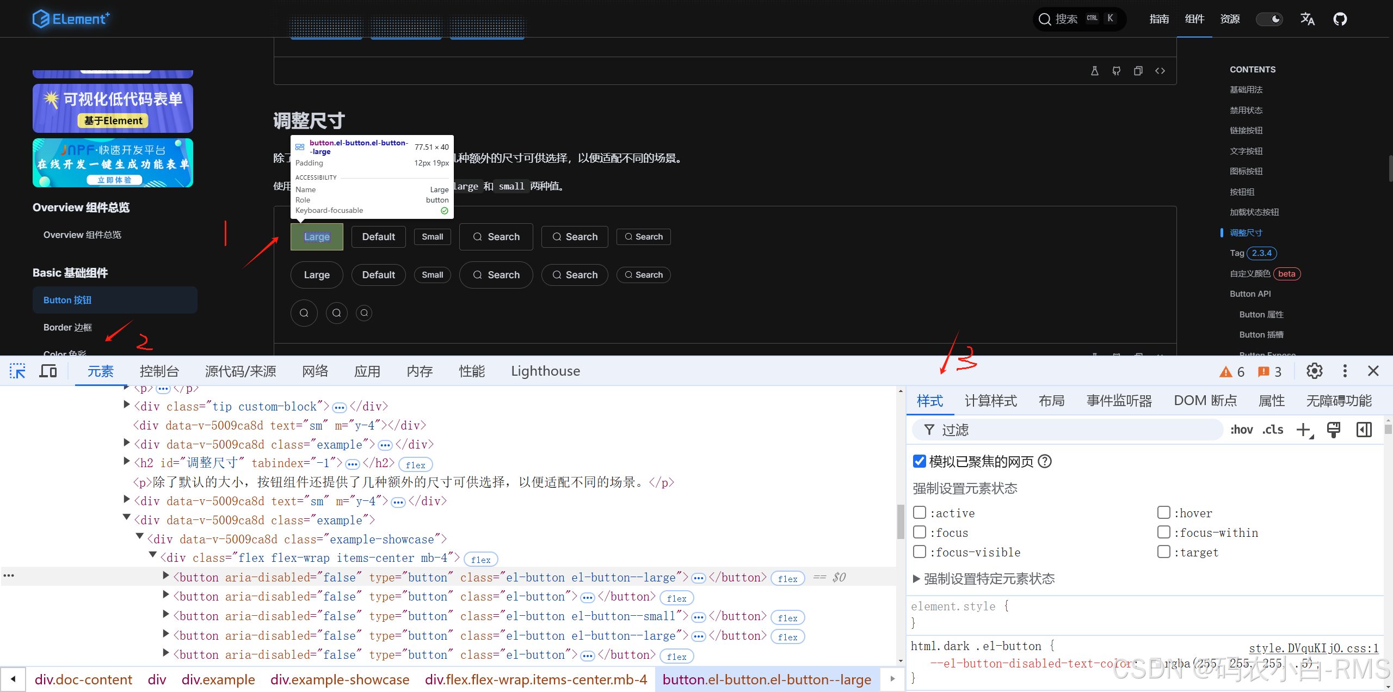1393x692 pixels.
Task: Open DevTools settings gear
Action: pyautogui.click(x=1314, y=371)
